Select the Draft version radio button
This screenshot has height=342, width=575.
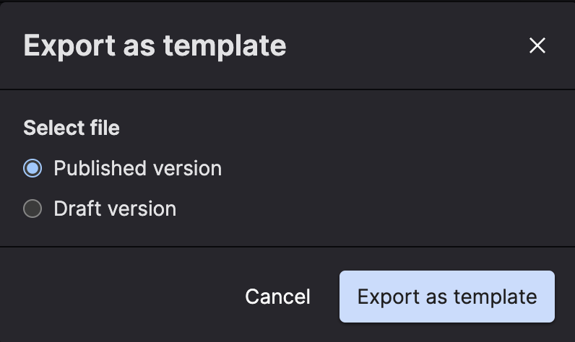pos(33,209)
